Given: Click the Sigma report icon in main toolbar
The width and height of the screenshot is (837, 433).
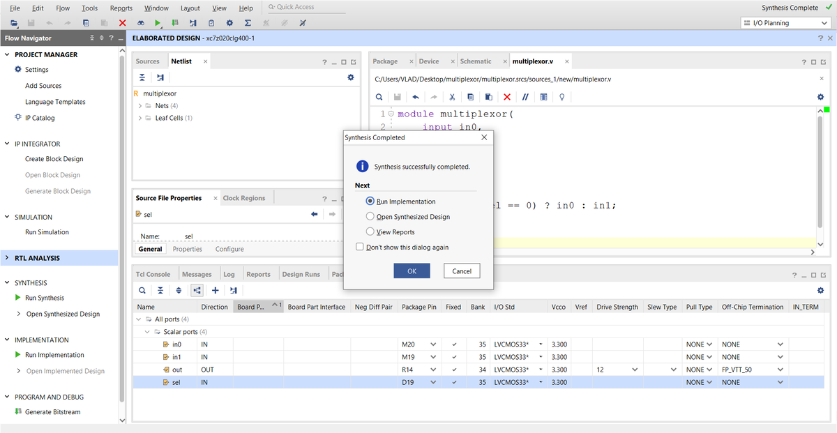Looking at the screenshot, I should [248, 23].
